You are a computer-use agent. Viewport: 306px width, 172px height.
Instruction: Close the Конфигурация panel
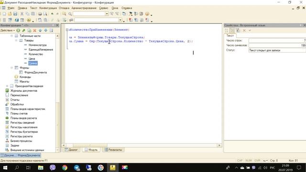pyautogui.click(x=57, y=25)
